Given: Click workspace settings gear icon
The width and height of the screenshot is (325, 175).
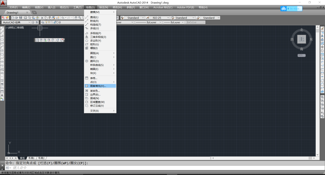Looking at the screenshot, I should 33,22.
